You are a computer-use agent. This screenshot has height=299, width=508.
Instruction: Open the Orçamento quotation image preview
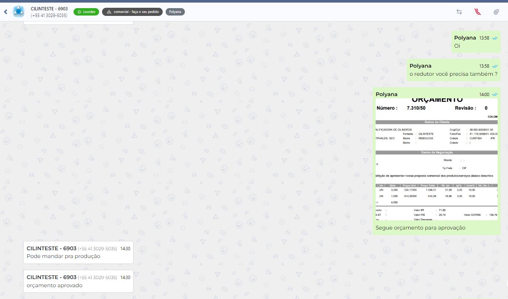436,159
